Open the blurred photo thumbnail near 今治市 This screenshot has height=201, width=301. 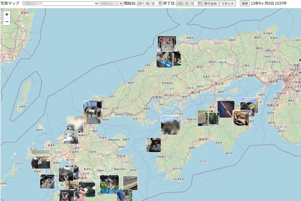[170, 125]
